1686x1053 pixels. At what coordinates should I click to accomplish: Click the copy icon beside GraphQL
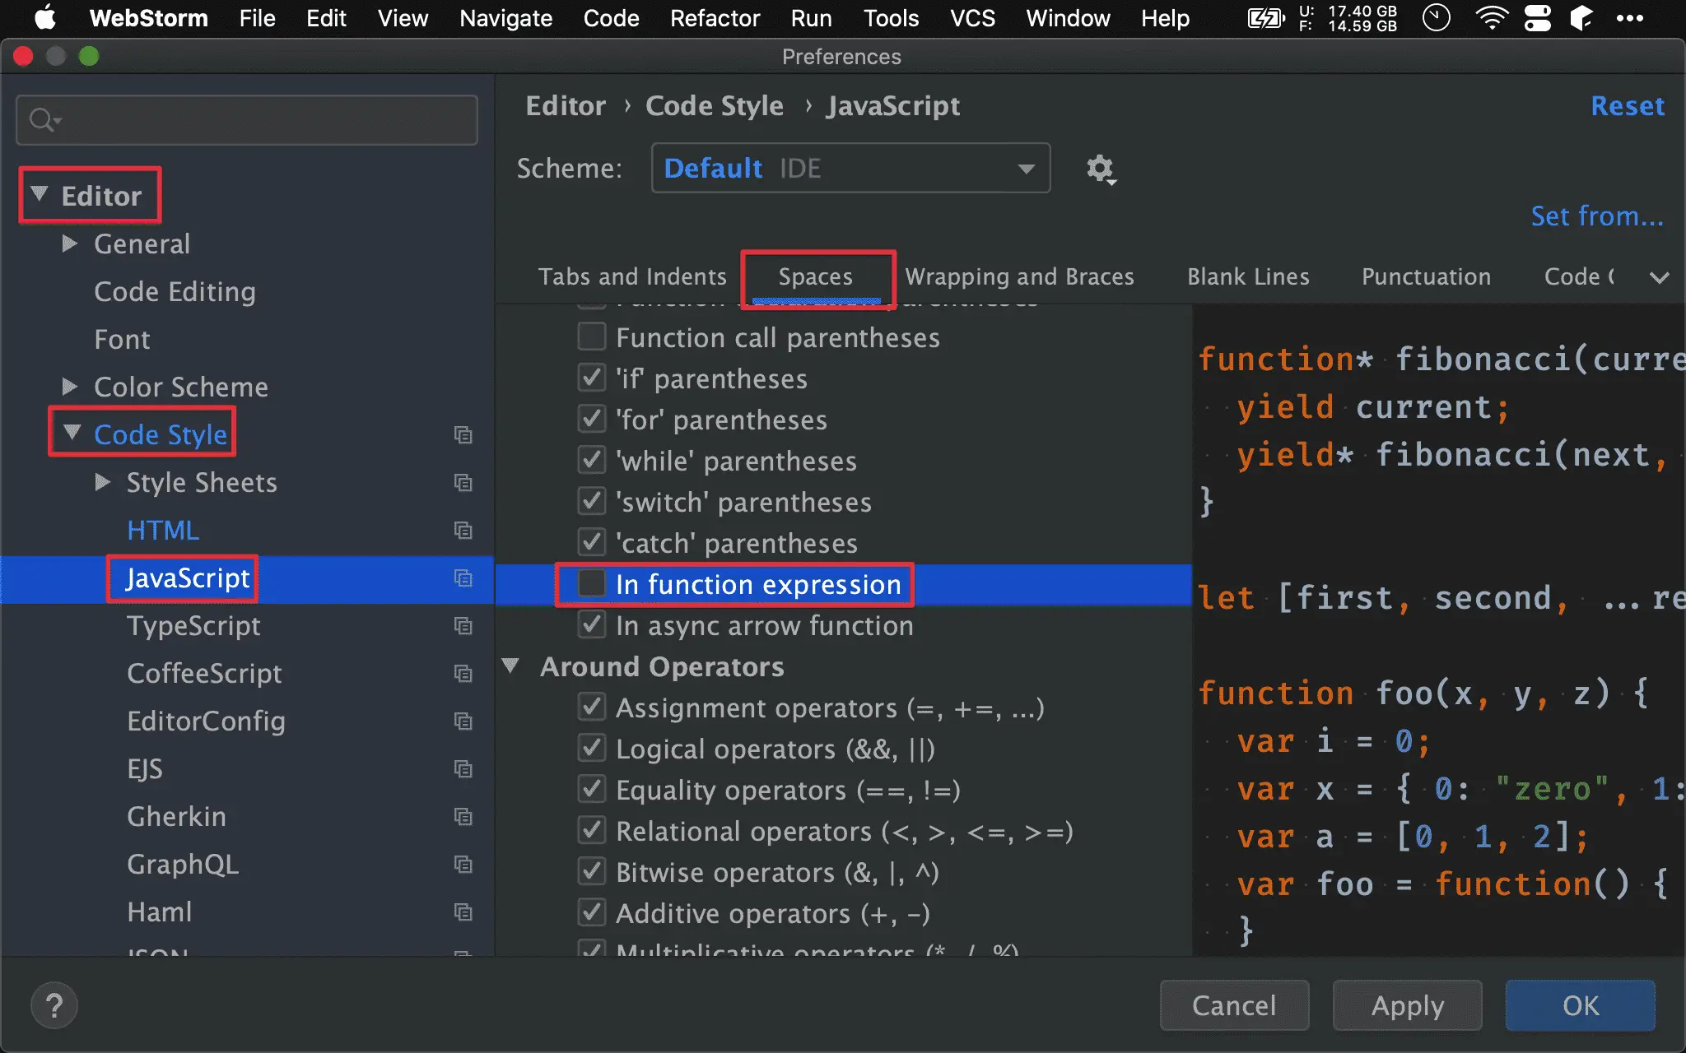pos(463,865)
